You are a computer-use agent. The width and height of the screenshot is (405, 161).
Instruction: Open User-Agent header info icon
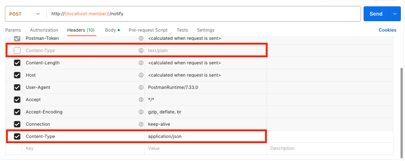[x=141, y=87]
